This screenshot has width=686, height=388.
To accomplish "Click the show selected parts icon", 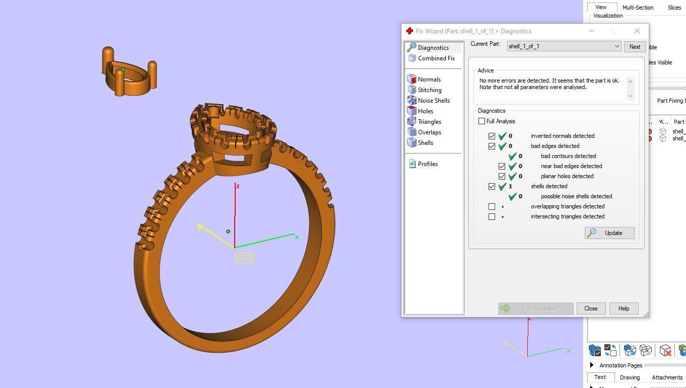I will 630,350.
